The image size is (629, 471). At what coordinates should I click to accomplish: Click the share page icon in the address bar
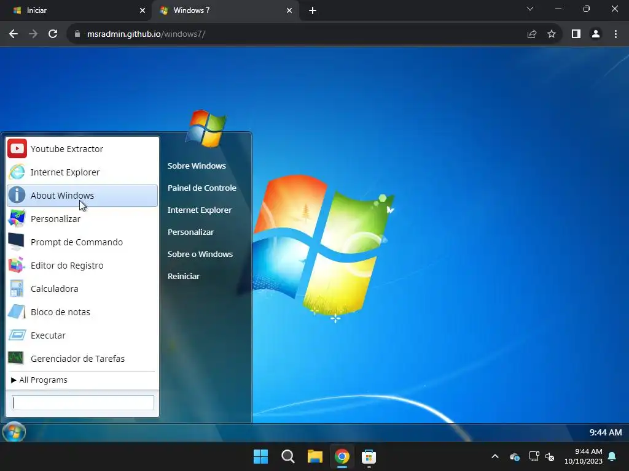(532, 34)
